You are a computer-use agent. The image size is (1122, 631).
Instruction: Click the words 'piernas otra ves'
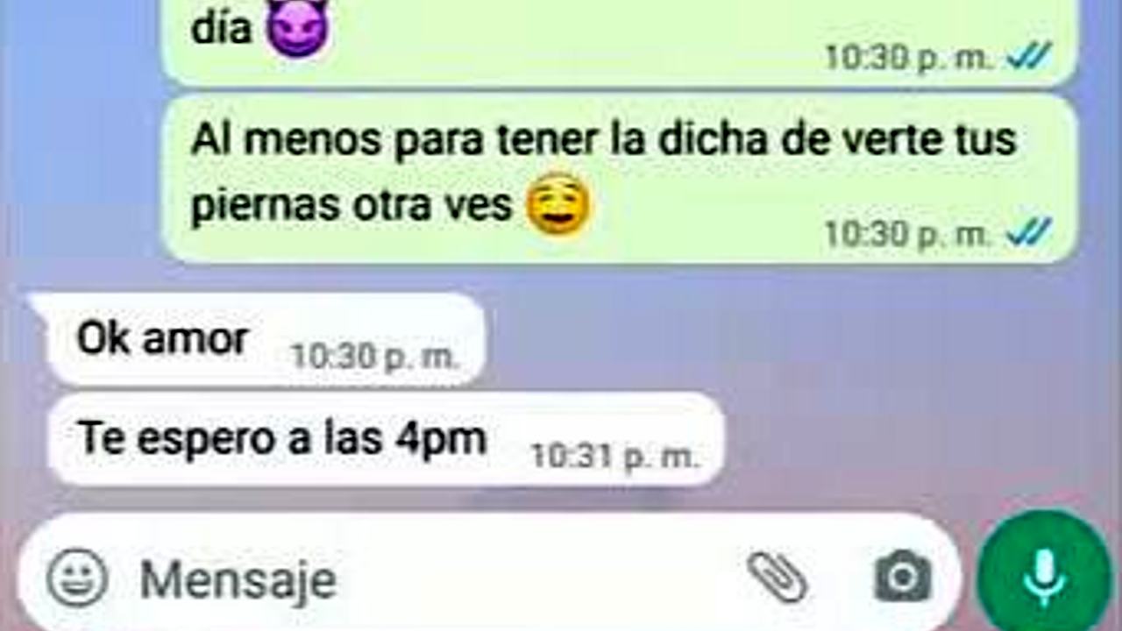(x=351, y=206)
